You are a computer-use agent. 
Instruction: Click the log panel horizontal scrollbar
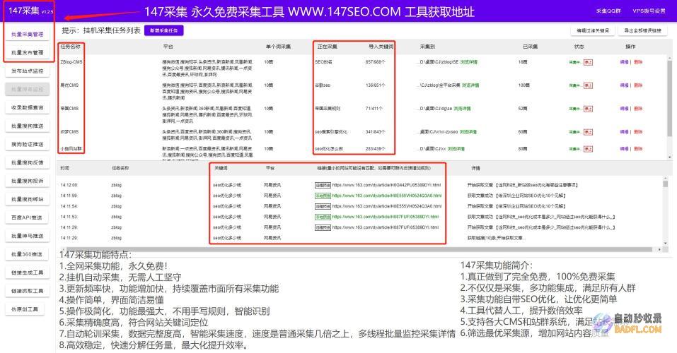359,249
